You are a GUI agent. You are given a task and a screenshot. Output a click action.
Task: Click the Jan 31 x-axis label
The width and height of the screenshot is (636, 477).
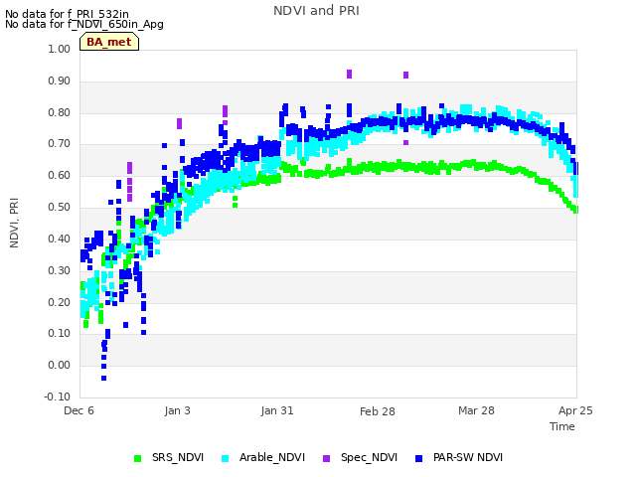point(277,410)
